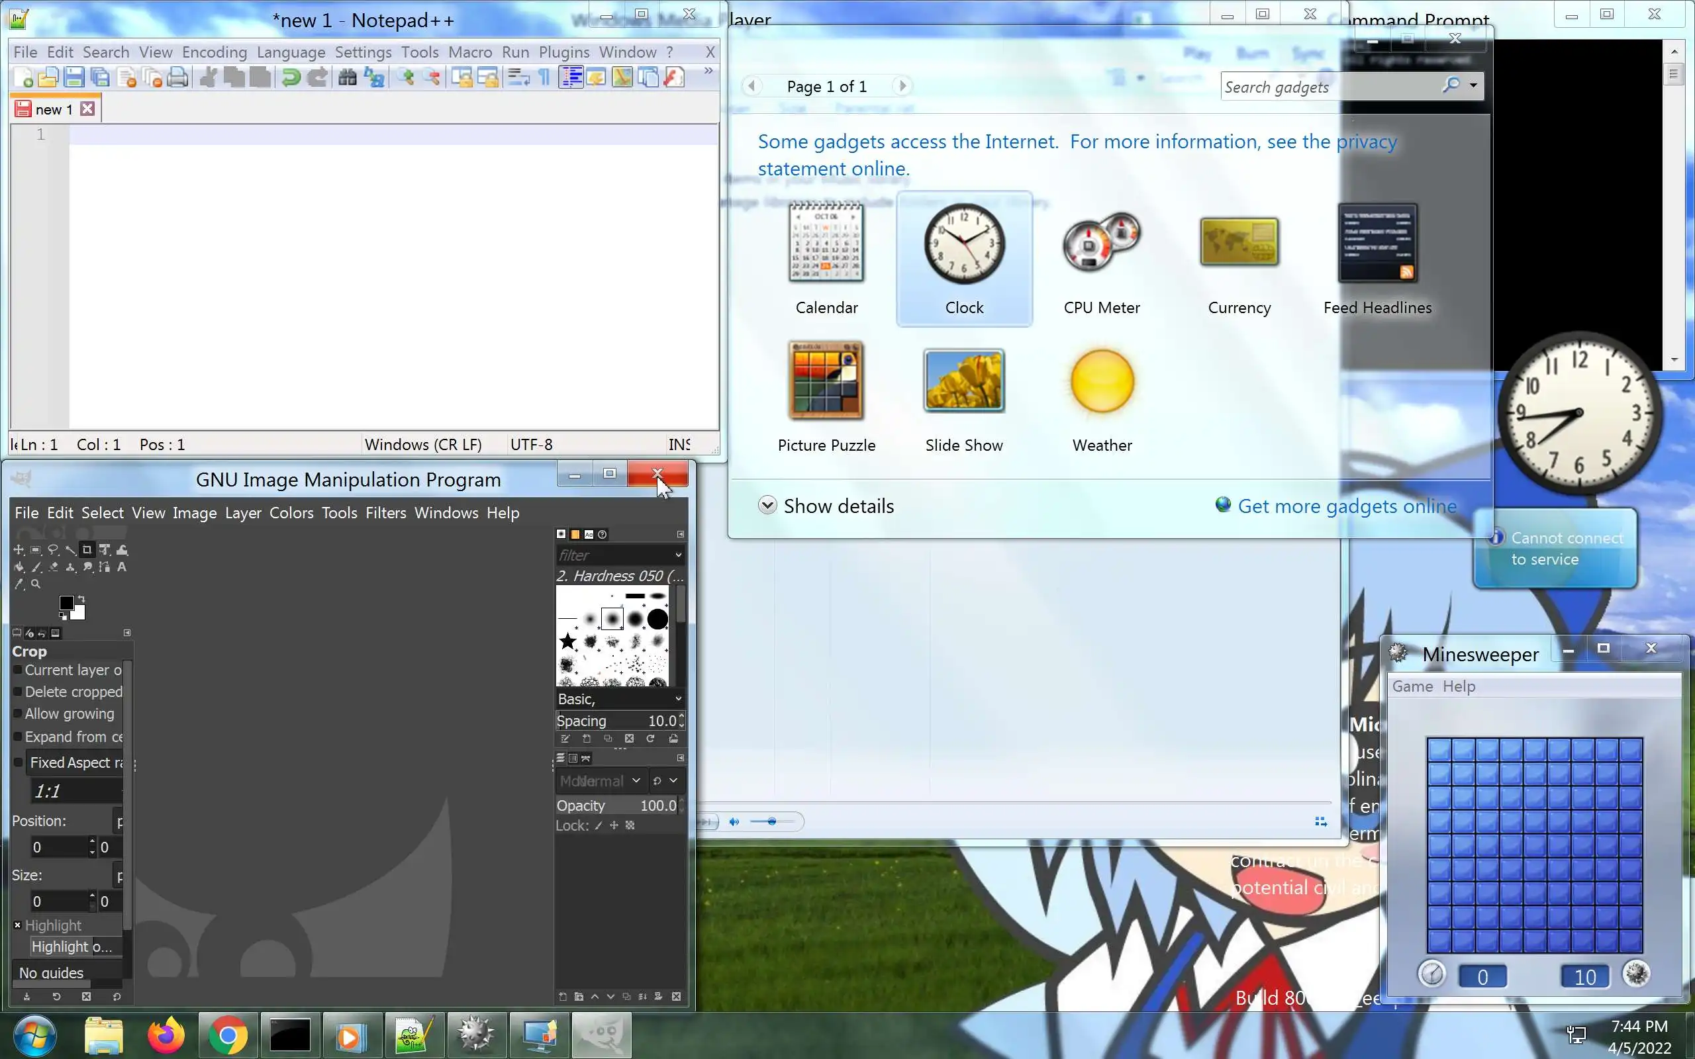Click the Print icon in Notepad++ toolbar
This screenshot has height=1059, width=1695.
[178, 77]
